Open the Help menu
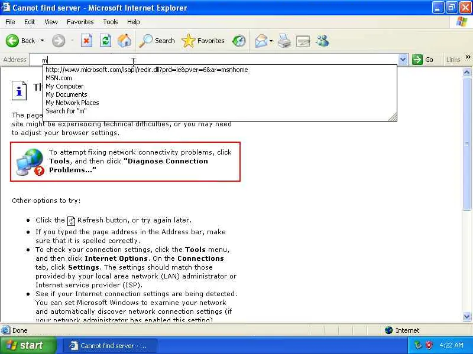Screen dimensions: 473x354 [134, 22]
